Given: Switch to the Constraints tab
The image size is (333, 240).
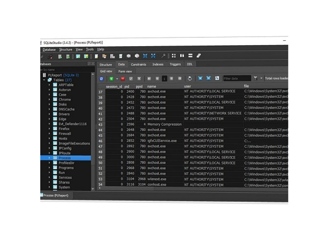Looking at the screenshot, I should point(138,64).
